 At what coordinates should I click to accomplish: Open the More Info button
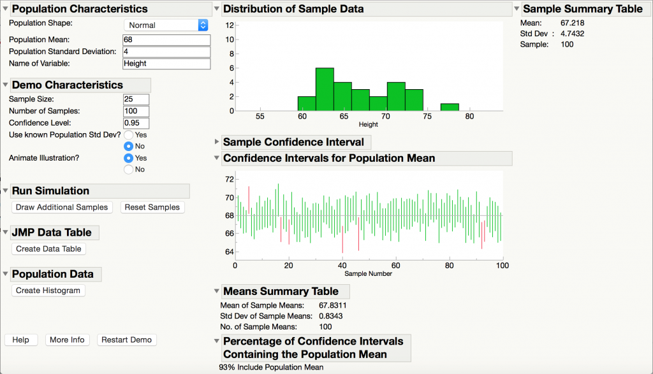click(67, 340)
